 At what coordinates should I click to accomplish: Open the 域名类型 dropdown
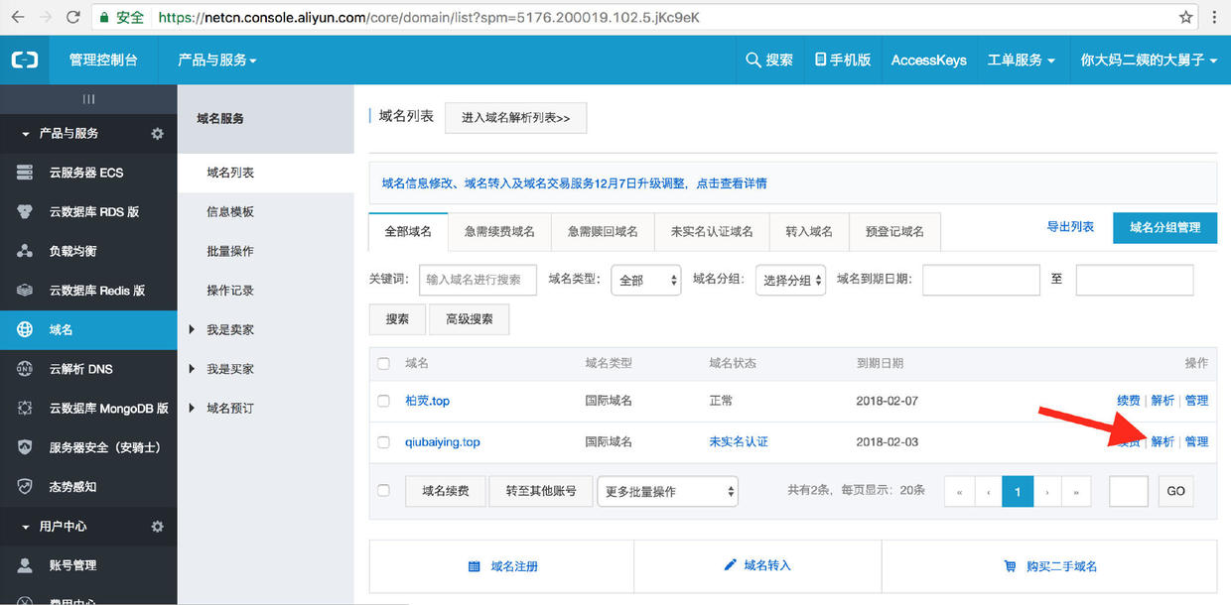[645, 280]
